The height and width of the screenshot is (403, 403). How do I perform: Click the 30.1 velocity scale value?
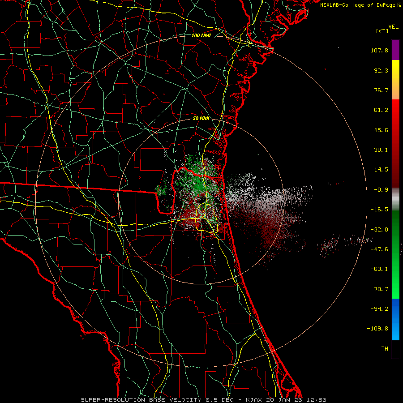pos(381,150)
